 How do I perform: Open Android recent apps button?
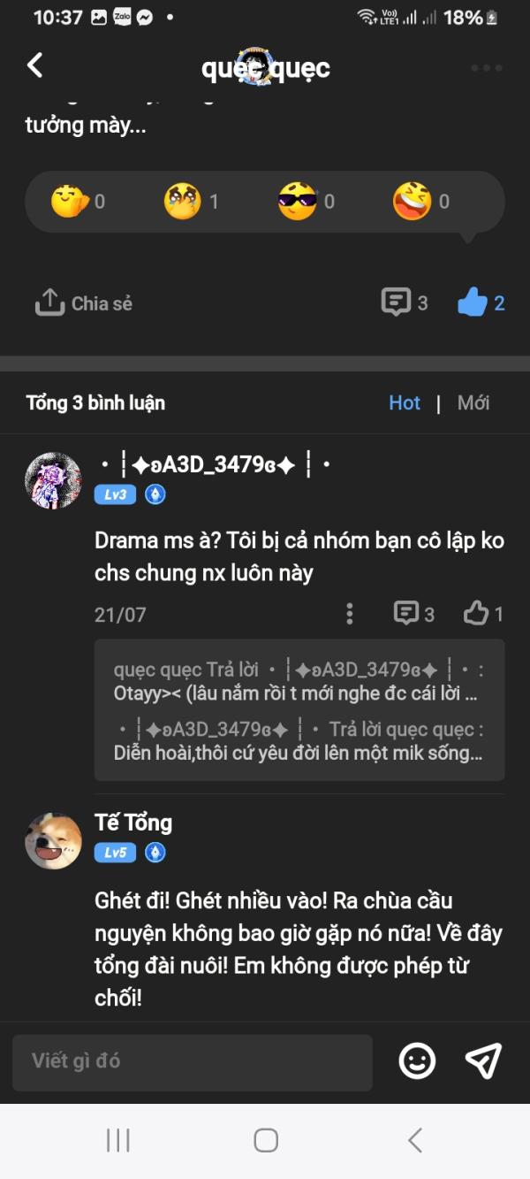pyautogui.click(x=117, y=1140)
